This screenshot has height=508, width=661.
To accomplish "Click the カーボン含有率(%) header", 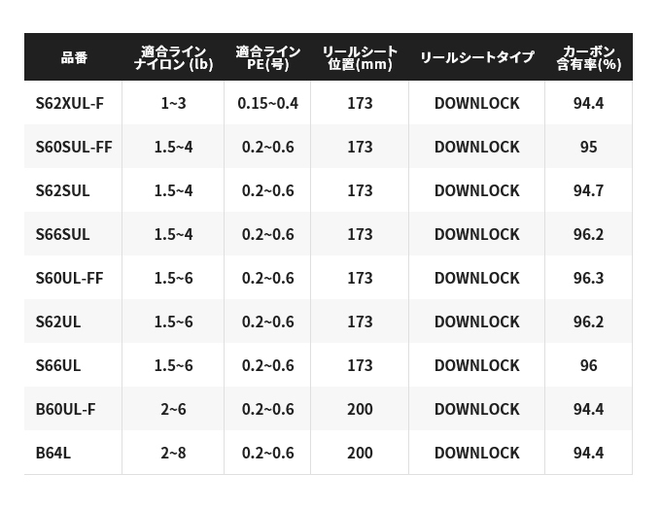I will (x=588, y=57).
